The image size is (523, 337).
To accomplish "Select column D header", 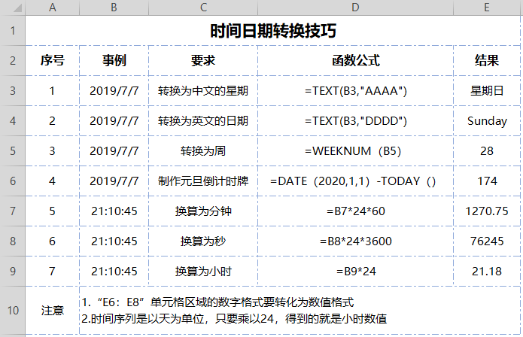I will point(355,8).
